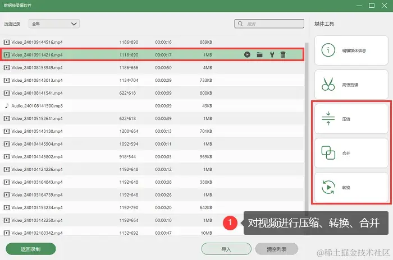Select Video_240103164843.mp4 in the list
The height and width of the screenshot is (260, 393).
coord(152,182)
